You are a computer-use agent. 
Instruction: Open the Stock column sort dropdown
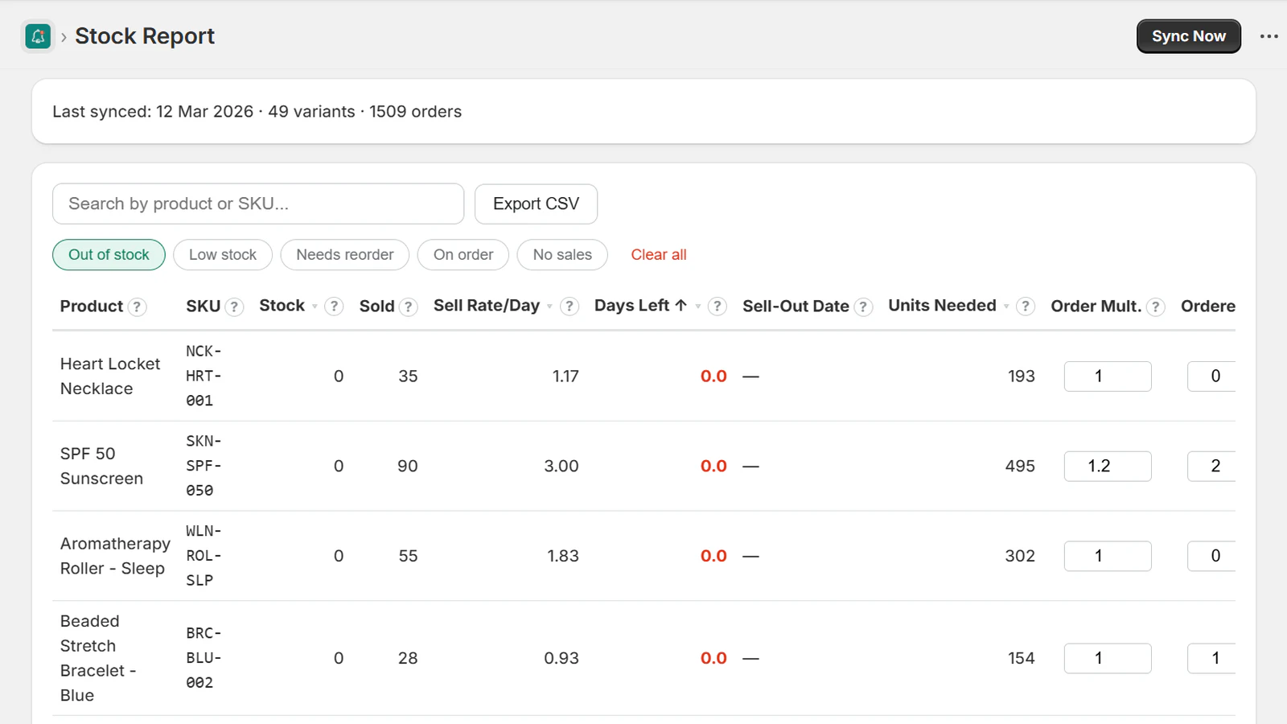pos(313,306)
